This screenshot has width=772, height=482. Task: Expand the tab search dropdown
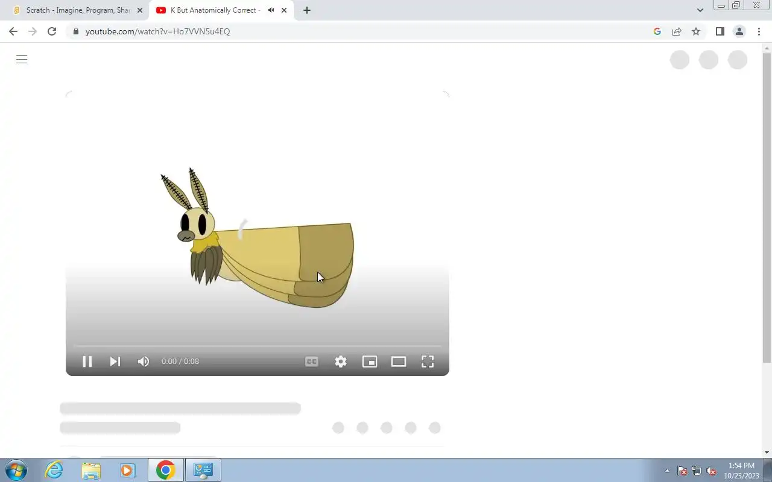coord(700,10)
